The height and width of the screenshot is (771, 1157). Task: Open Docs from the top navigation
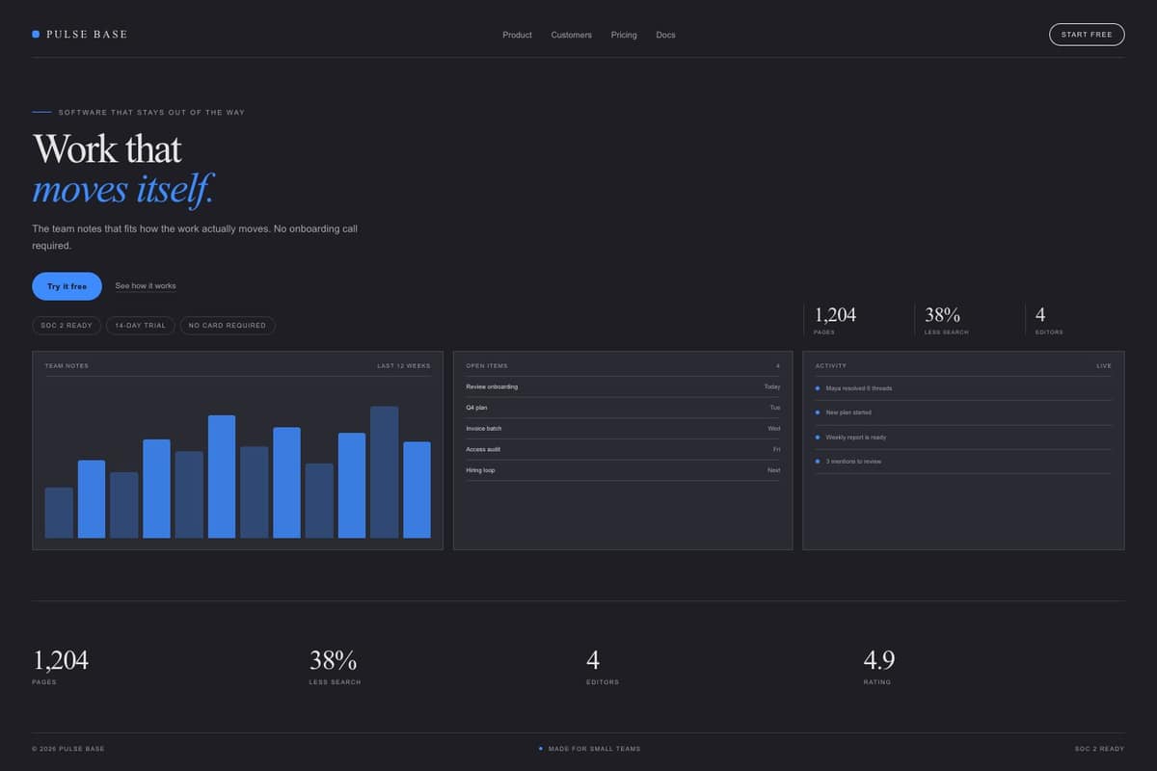(x=665, y=35)
